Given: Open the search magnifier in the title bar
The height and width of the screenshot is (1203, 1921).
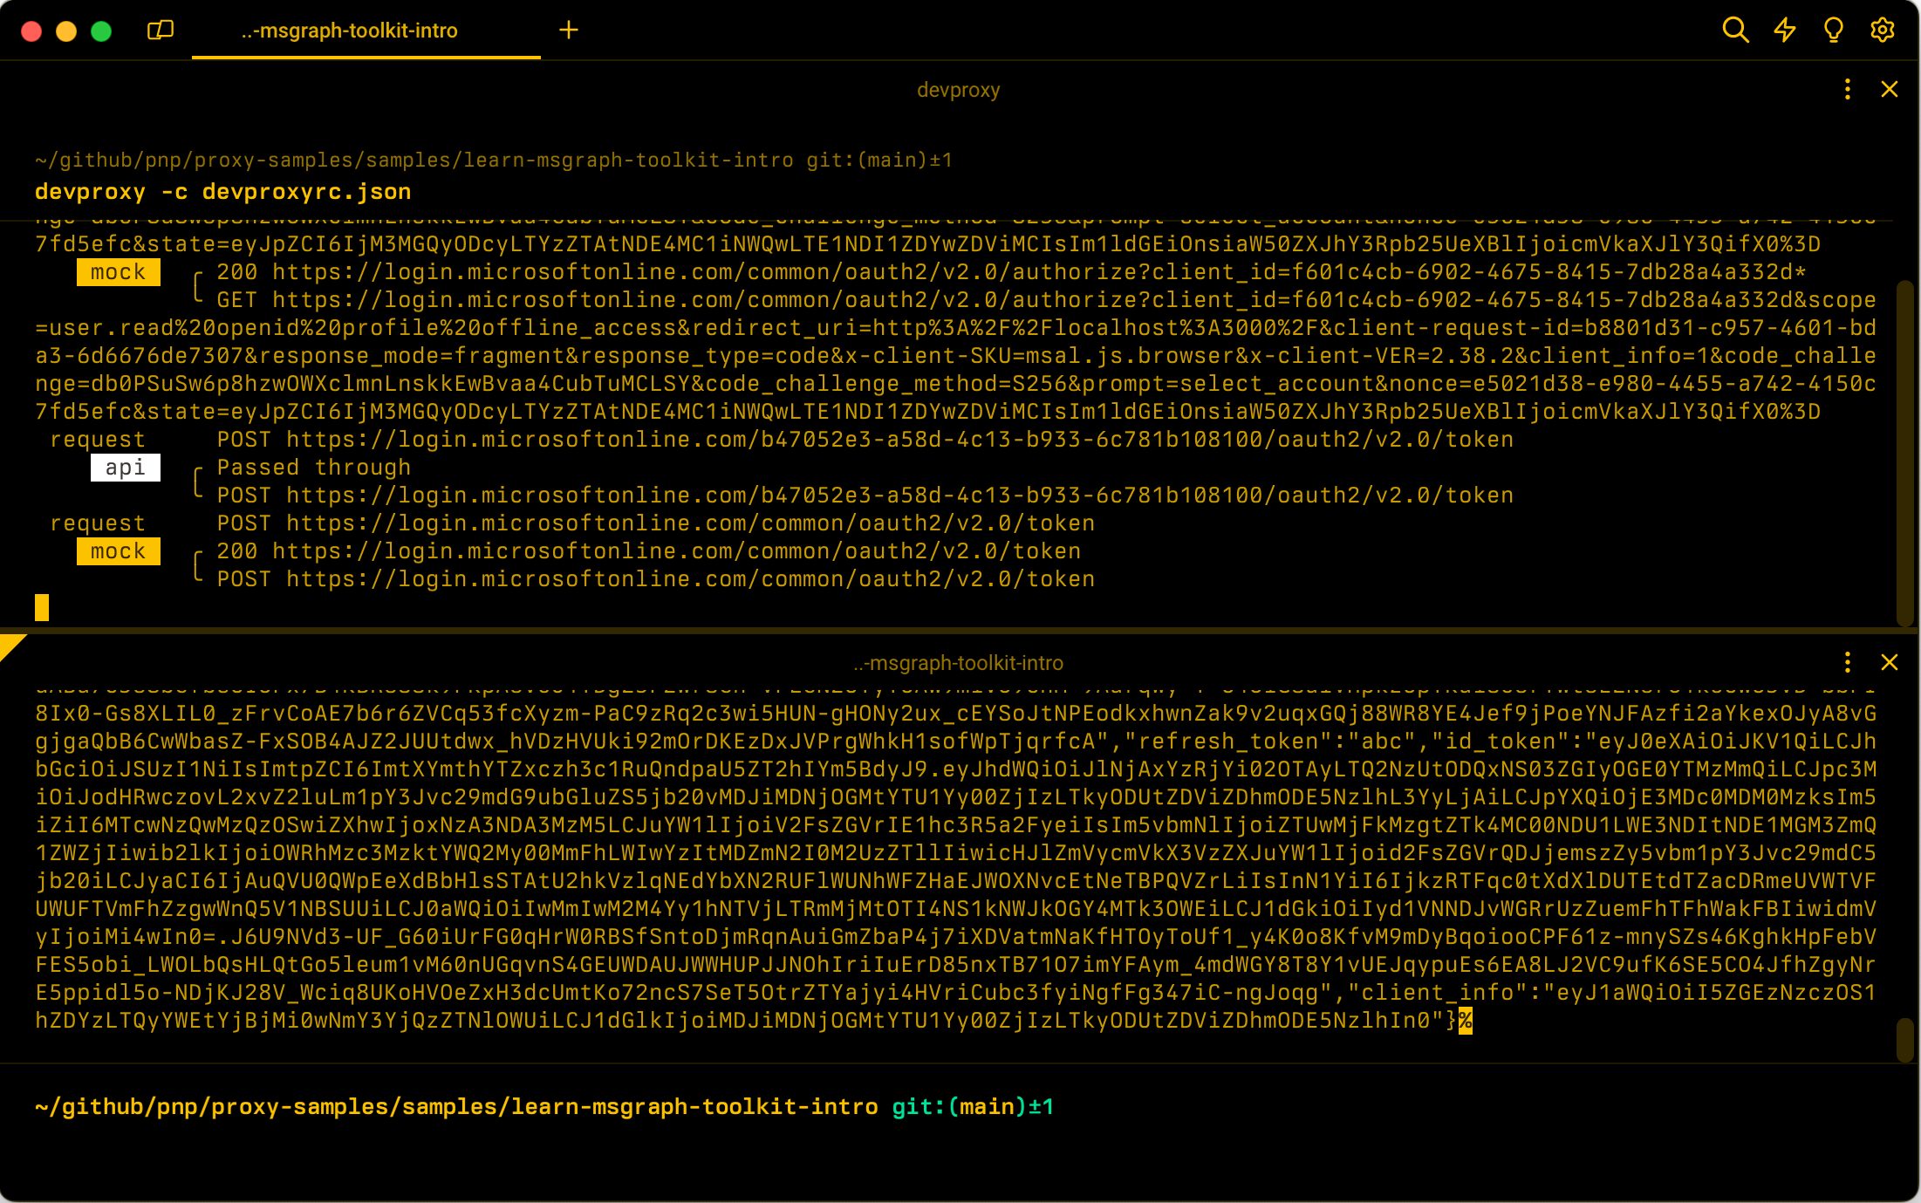Looking at the screenshot, I should [x=1735, y=31].
